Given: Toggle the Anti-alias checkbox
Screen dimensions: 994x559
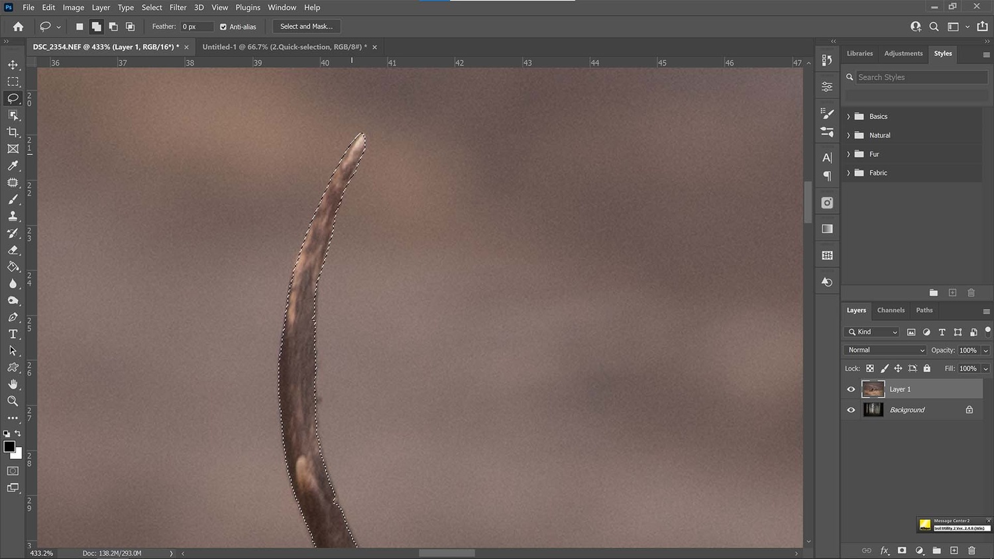Looking at the screenshot, I should (223, 27).
